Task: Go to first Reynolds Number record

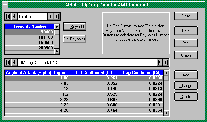Action: pos(8,17)
